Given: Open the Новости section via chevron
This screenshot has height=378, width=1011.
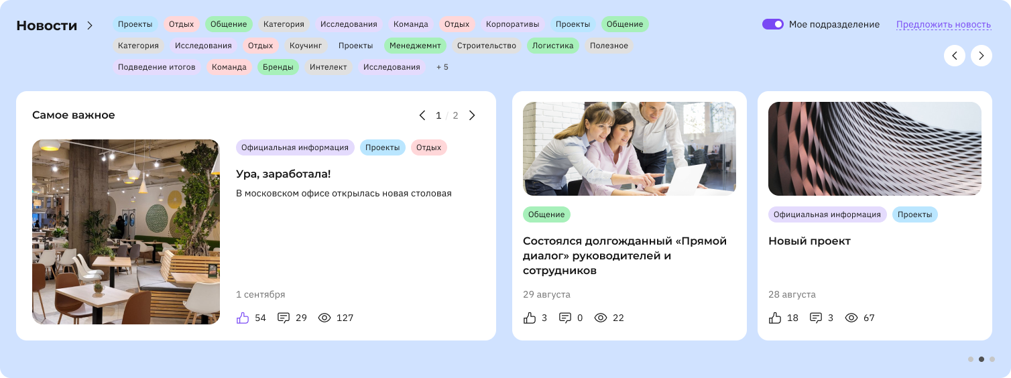Looking at the screenshot, I should pyautogui.click(x=90, y=26).
